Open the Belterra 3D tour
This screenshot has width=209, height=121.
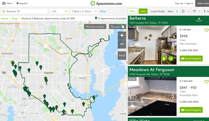point(170,59)
